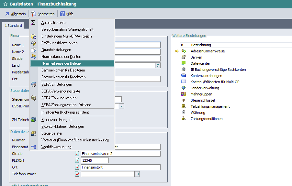Open the USt-ID-Nummer dropdown arrow

click(x=121, y=106)
